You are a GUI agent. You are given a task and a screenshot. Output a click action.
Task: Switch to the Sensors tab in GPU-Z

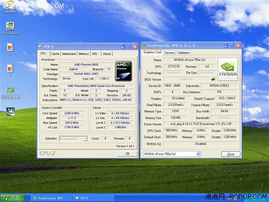tap(169, 53)
